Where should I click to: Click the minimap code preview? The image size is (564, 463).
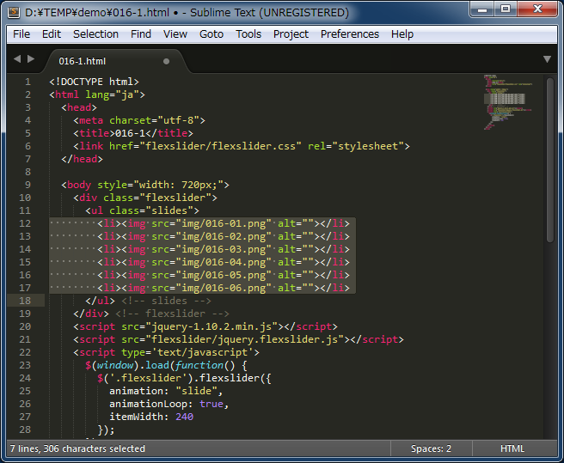(x=507, y=102)
